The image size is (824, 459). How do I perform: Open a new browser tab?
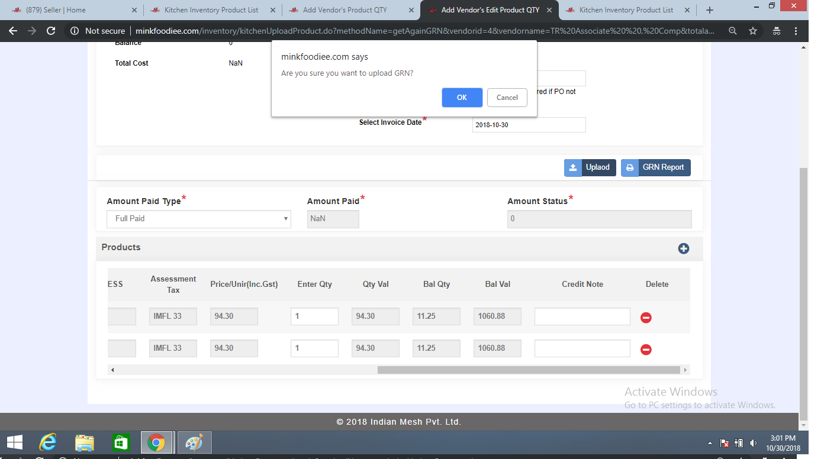[x=710, y=10]
